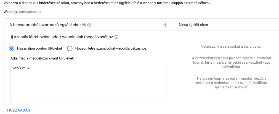This screenshot has height=114, width=279.
Task: Click the Hozzon létre szabályokat weboldalcélzáshoz label
Action: pos(111,48)
